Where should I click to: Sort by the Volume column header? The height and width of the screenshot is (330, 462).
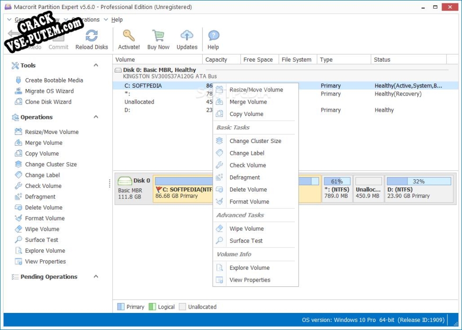(158, 60)
